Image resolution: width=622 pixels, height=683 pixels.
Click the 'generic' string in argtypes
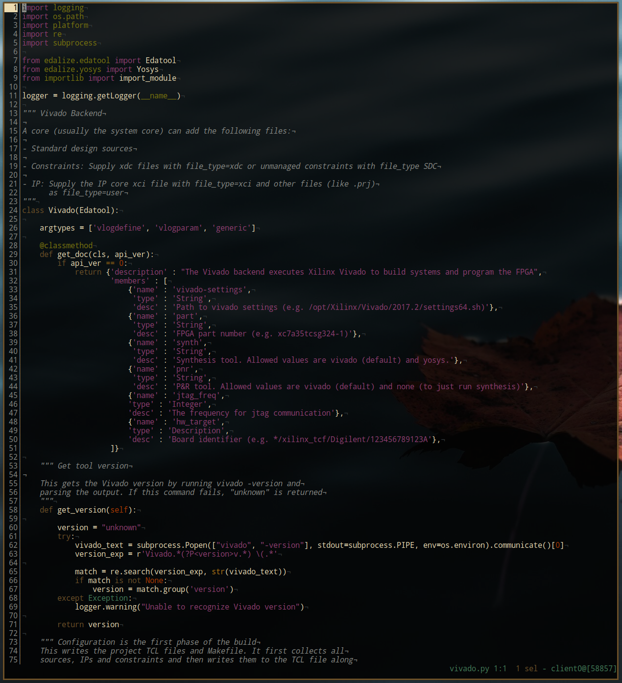click(x=231, y=228)
